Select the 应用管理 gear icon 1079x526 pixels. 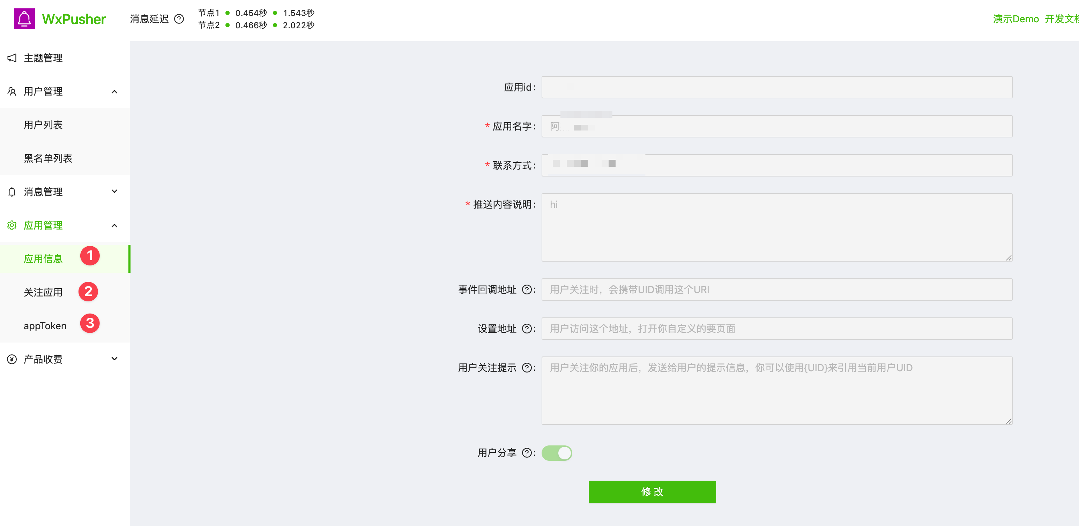coord(11,225)
